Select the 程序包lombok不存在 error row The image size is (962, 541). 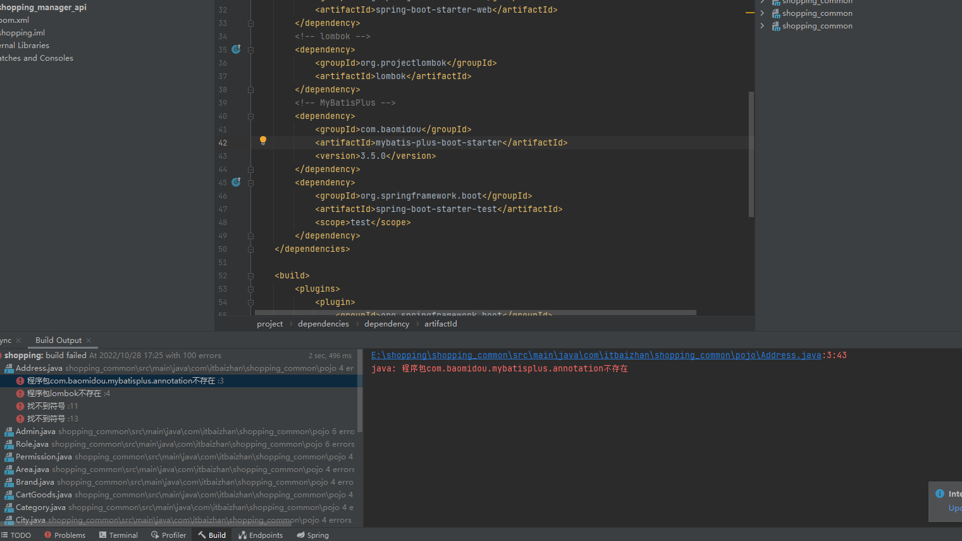pyautogui.click(x=177, y=394)
